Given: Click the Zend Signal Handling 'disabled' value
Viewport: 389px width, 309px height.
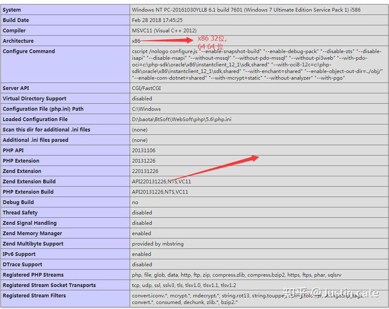Looking at the screenshot, I should (142, 223).
